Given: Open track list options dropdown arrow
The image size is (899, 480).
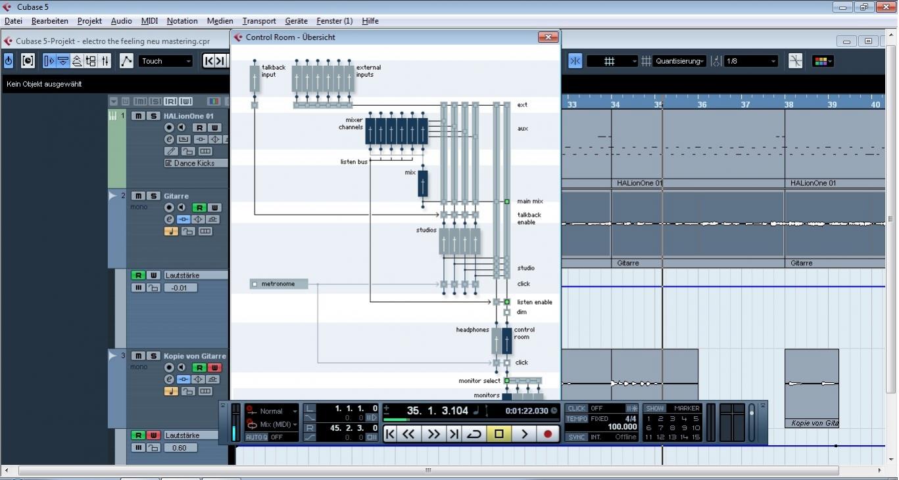Looking at the screenshot, I should click(x=114, y=101).
